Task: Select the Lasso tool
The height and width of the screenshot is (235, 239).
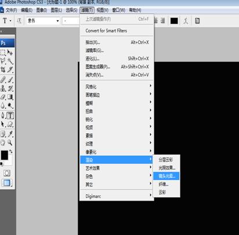Action: (x=3, y=61)
